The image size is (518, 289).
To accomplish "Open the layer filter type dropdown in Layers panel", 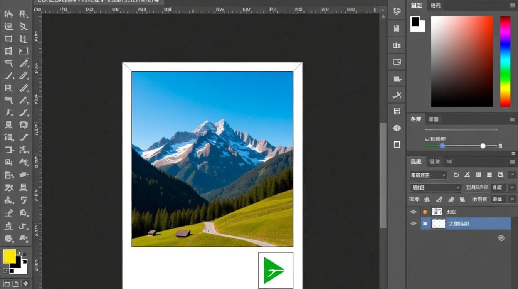I will pyautogui.click(x=428, y=175).
